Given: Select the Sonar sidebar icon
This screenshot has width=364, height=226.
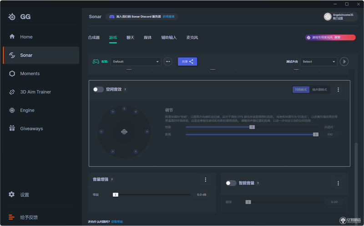Looking at the screenshot, I should pos(12,55).
